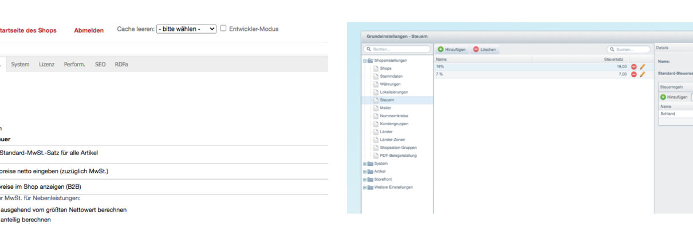Open PDF-Belegerstellung tree entry

pyautogui.click(x=395, y=156)
